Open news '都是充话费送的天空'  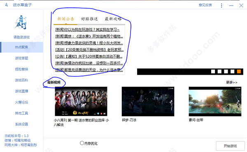89,70
